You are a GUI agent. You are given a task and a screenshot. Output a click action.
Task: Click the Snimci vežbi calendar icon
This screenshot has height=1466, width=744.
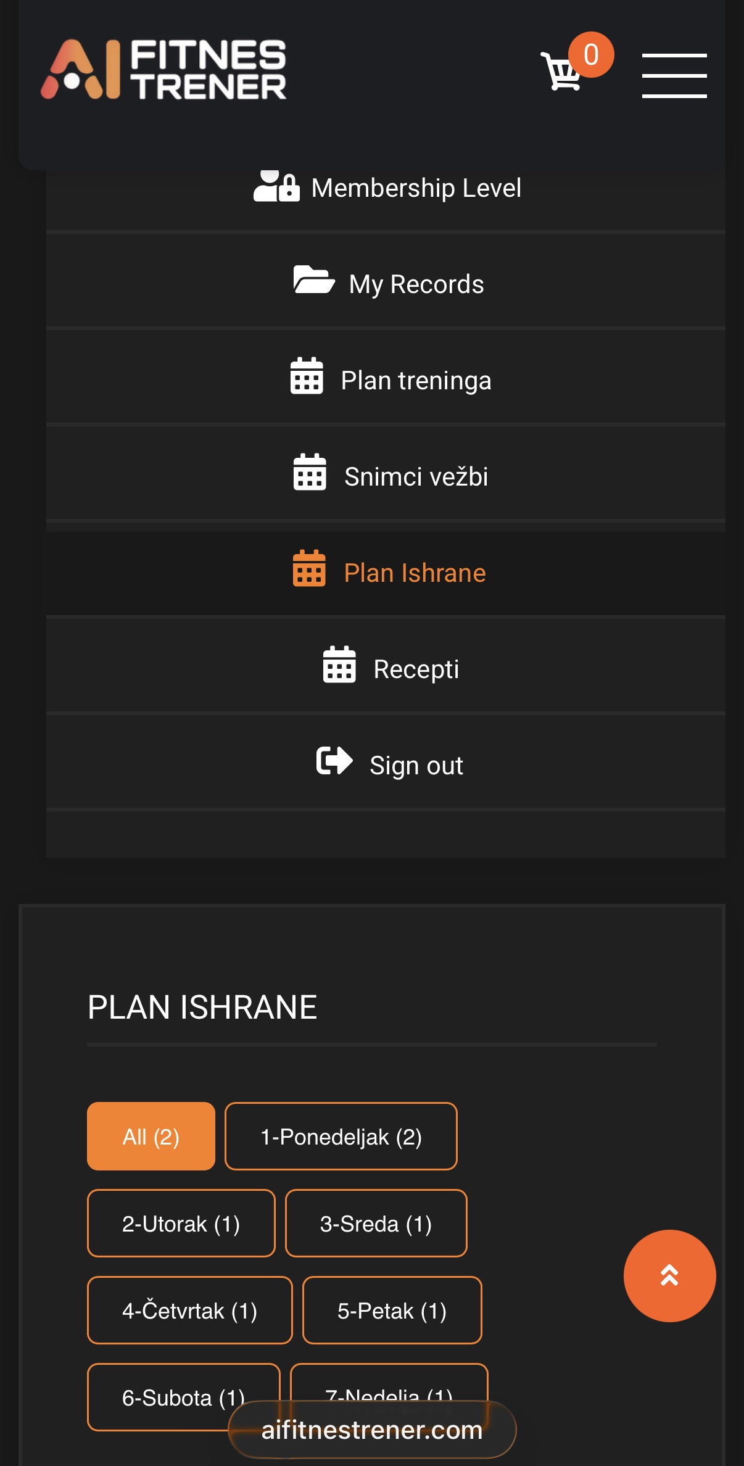[308, 475]
